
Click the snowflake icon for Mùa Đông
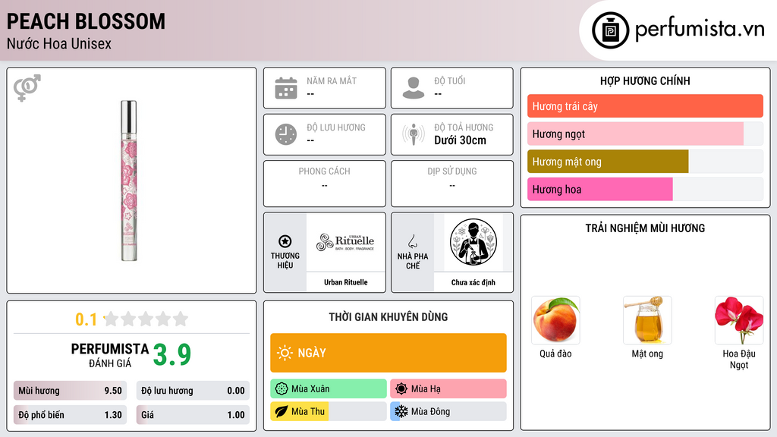pos(401,412)
